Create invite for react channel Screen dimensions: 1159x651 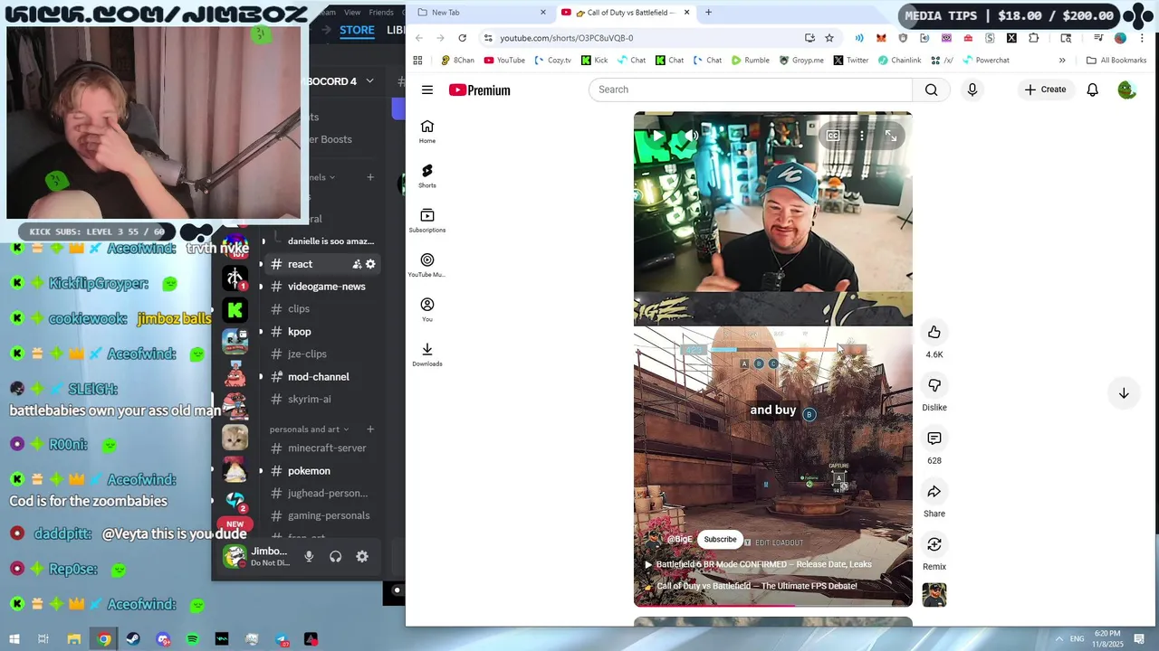point(357,264)
